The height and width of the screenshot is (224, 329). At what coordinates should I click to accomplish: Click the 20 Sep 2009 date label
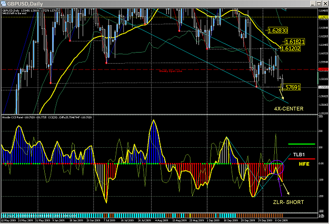click(x=248, y=220)
